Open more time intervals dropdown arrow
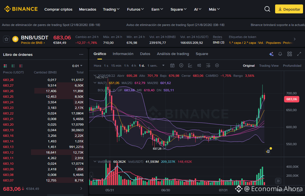 (163, 66)
